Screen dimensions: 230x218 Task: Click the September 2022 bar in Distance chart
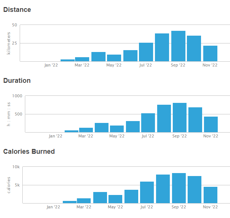178,46
